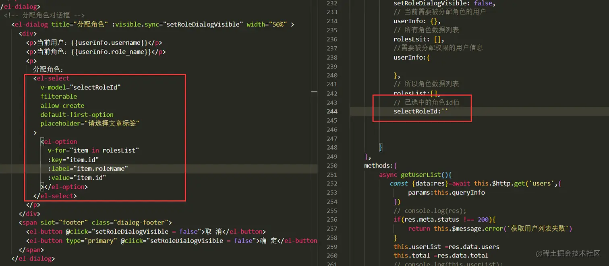
Task: Click the :label="item.roleName" attribute line
Action: point(88,169)
